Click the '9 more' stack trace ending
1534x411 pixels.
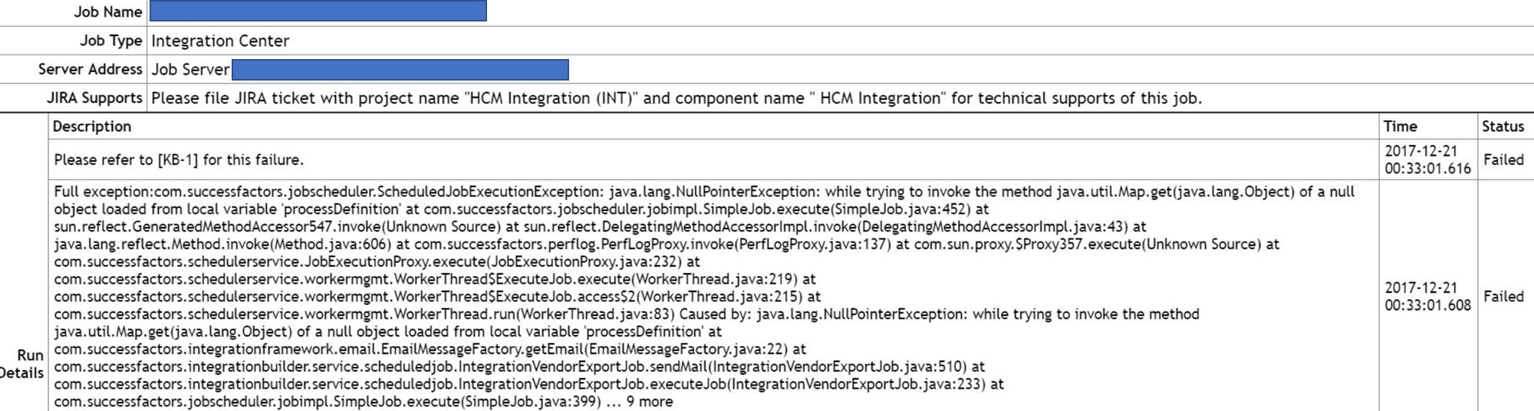(650, 402)
